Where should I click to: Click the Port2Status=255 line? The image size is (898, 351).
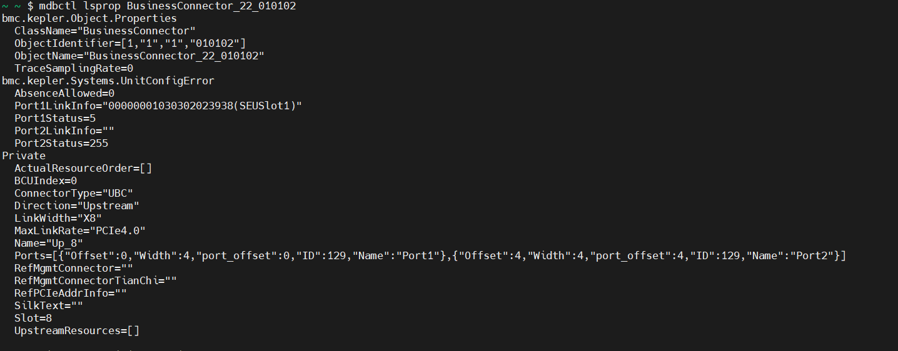pos(61,144)
